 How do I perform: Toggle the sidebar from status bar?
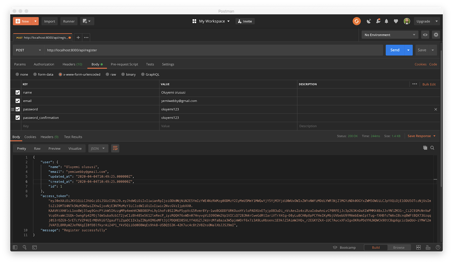(x=15, y=247)
